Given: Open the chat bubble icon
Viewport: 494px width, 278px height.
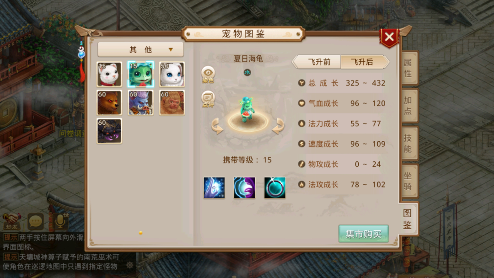Looking at the screenshot, I should pyautogui.click(x=35, y=221).
